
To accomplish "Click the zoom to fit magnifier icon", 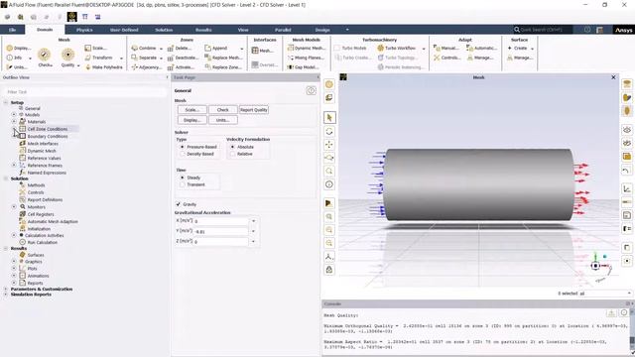I will (329, 172).
